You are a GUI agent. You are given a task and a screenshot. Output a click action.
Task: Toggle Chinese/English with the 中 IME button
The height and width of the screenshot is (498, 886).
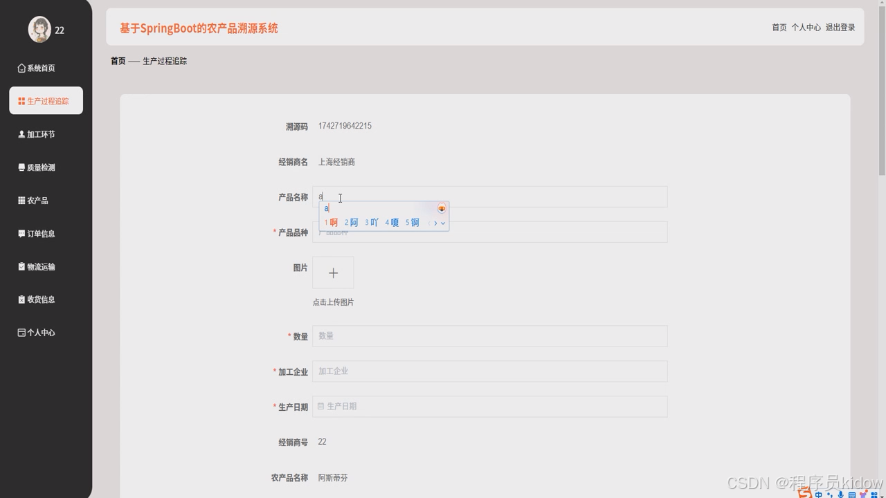coord(819,494)
